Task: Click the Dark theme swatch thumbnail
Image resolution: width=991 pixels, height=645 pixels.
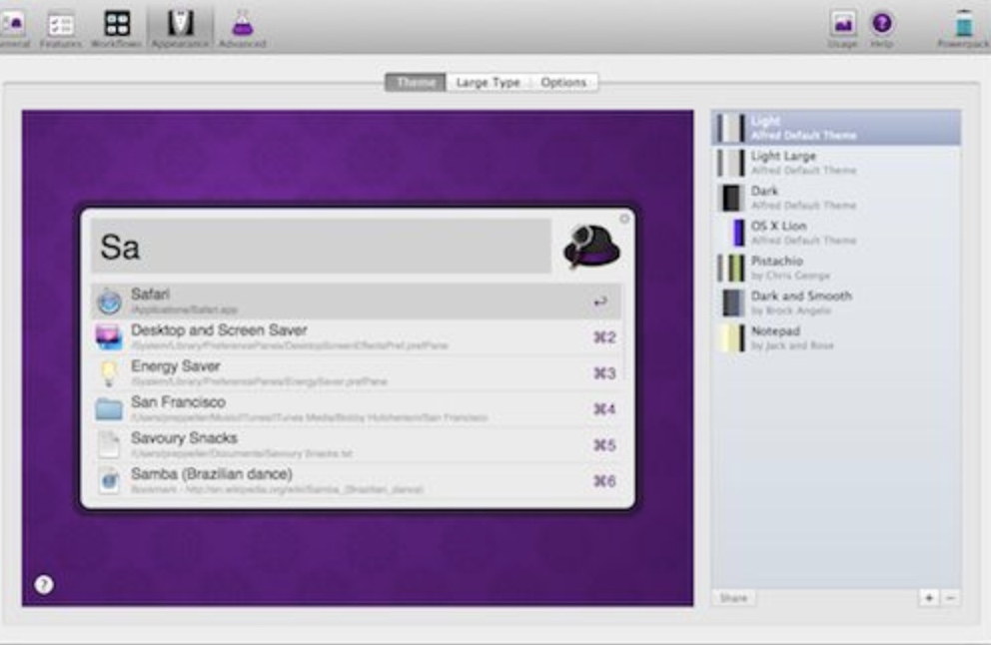Action: [x=731, y=198]
